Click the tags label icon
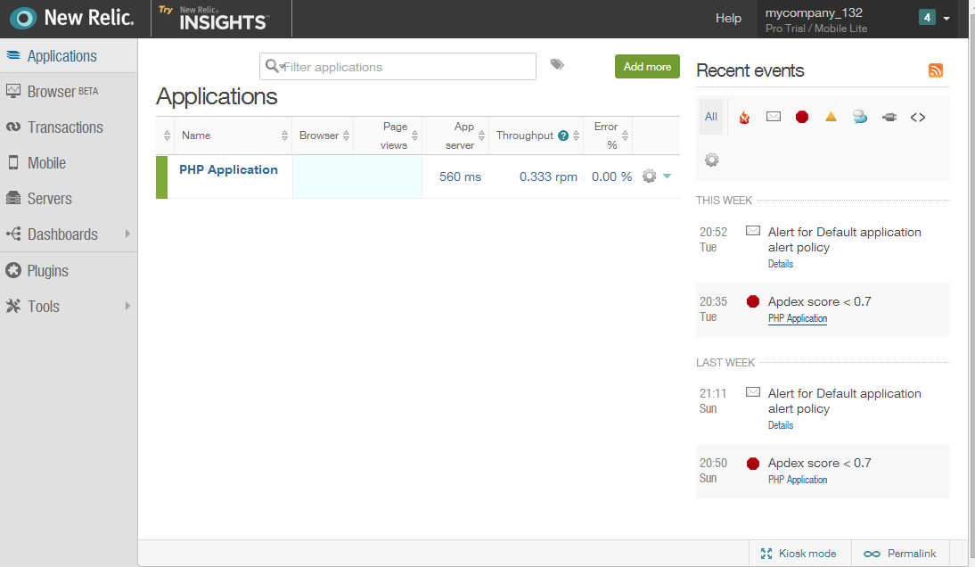975x567 pixels. [557, 64]
